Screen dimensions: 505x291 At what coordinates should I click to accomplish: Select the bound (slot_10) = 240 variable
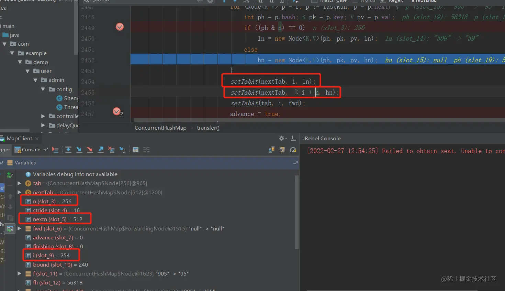(x=60, y=265)
